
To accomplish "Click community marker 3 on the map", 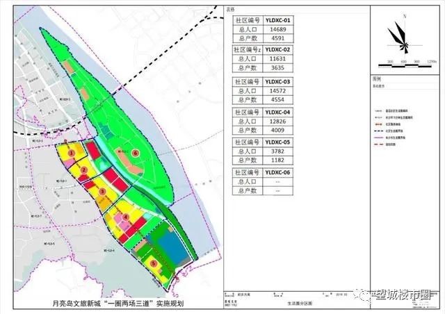I will point(102,192).
